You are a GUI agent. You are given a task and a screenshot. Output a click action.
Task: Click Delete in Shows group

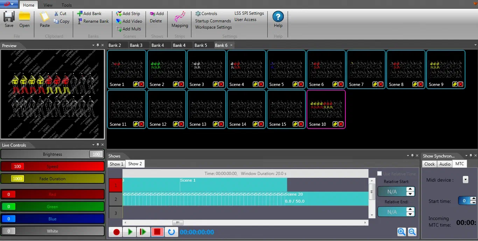(x=156, y=21)
